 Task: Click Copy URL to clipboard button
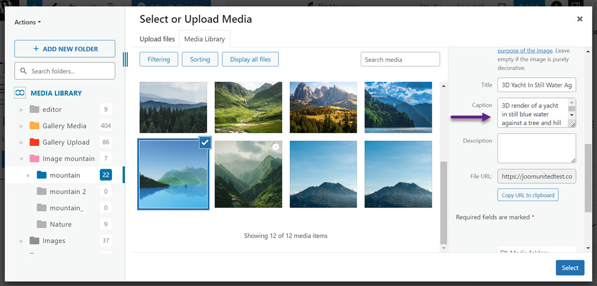pos(528,194)
